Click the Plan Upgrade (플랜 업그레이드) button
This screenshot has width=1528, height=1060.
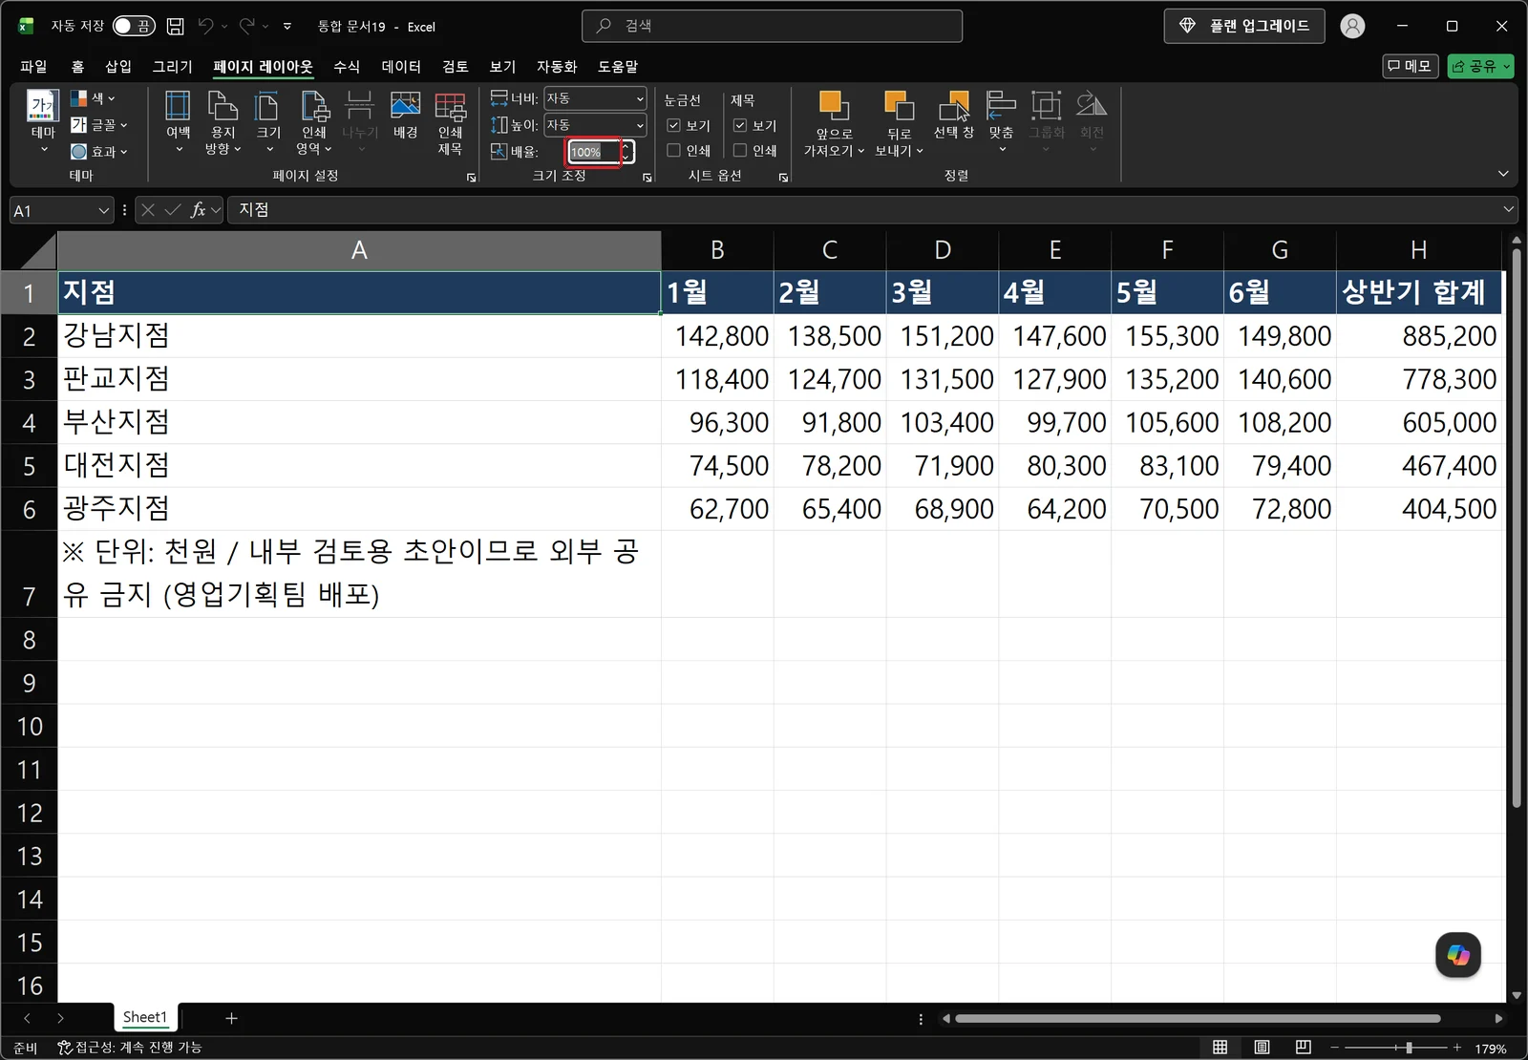[x=1244, y=26]
